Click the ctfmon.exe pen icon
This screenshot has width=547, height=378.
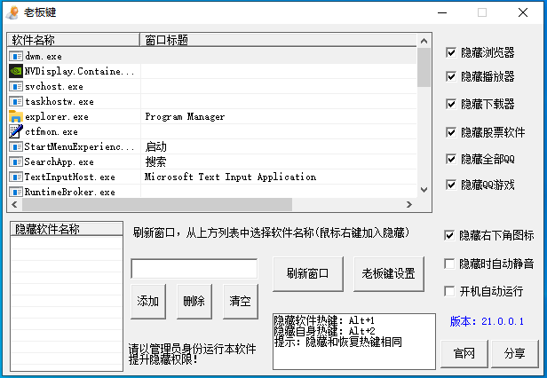(16, 131)
